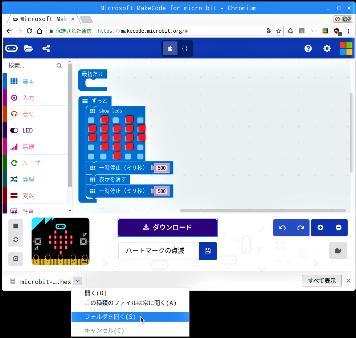Toggle the top-right LED in show leds

click(140, 120)
